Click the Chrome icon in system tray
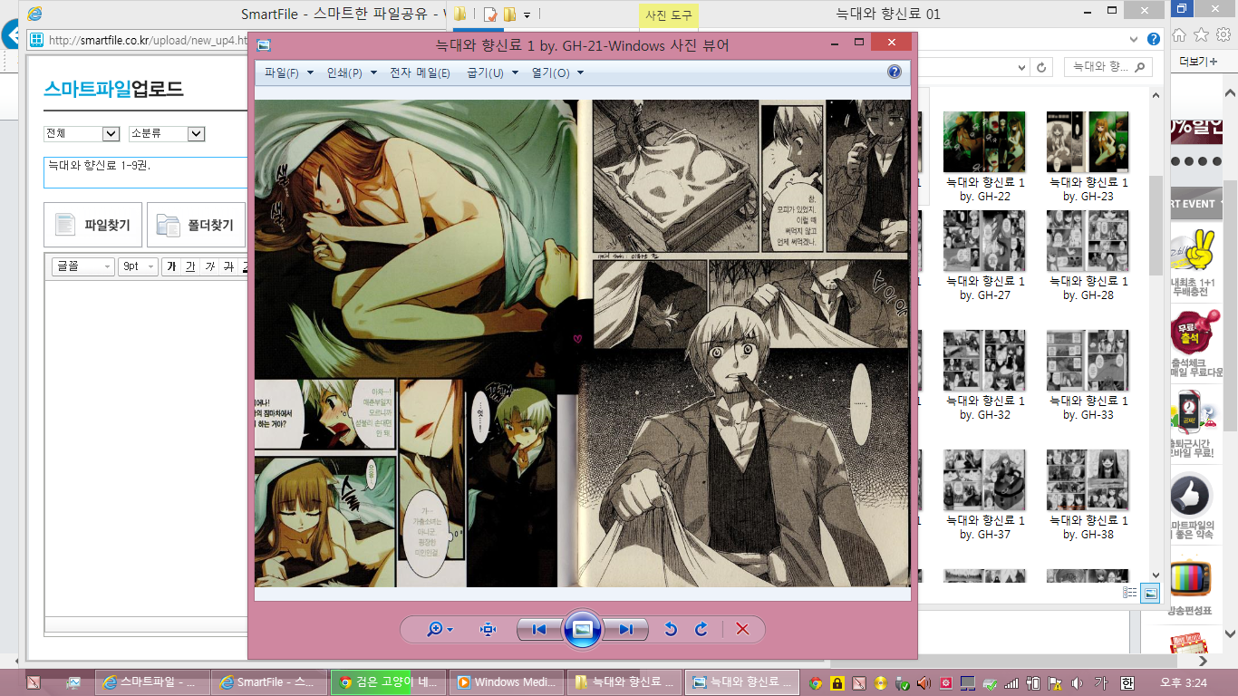The width and height of the screenshot is (1238, 696). click(x=816, y=683)
